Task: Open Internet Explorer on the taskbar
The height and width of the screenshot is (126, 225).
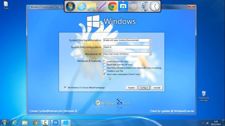Action: pyautogui.click(x=14, y=123)
